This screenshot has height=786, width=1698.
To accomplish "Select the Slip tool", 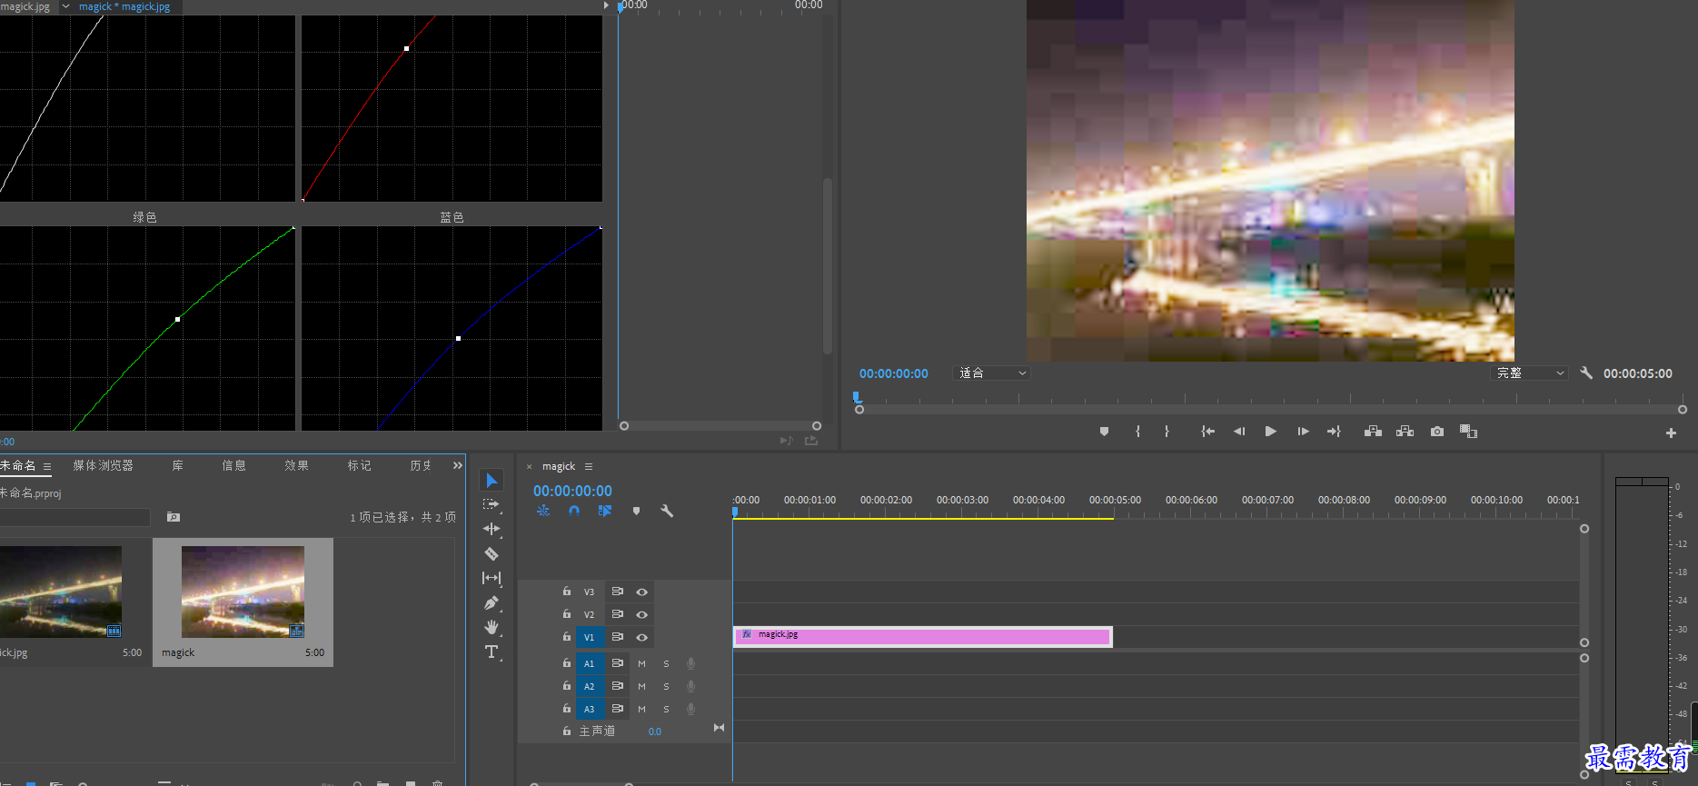I will (492, 578).
